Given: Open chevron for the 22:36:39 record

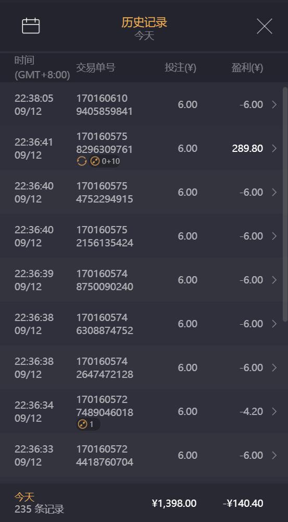Looking at the screenshot, I should point(274,280).
